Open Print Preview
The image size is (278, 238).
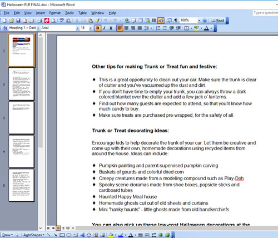coord(53,21)
